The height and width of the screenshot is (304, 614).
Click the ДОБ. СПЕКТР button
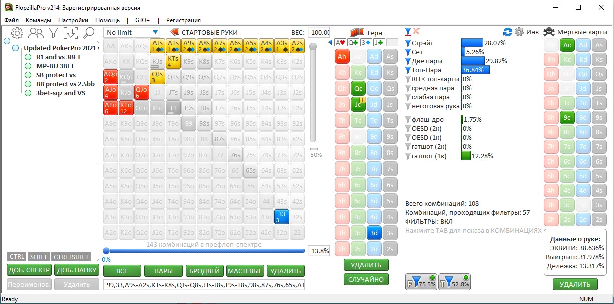coord(29,270)
